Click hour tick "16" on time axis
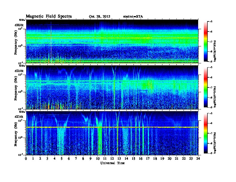Screen dimensions: 236x182 coord(141,159)
